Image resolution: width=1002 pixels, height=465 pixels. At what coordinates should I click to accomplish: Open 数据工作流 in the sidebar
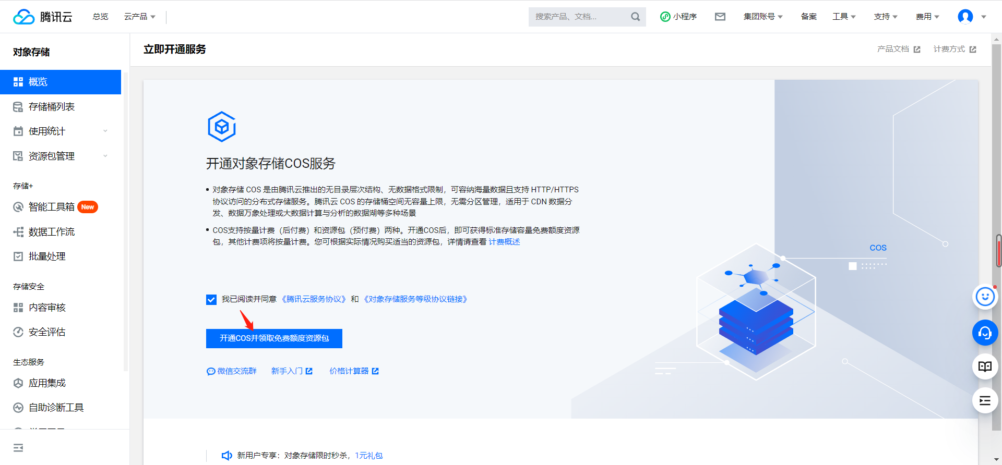[x=61, y=232]
